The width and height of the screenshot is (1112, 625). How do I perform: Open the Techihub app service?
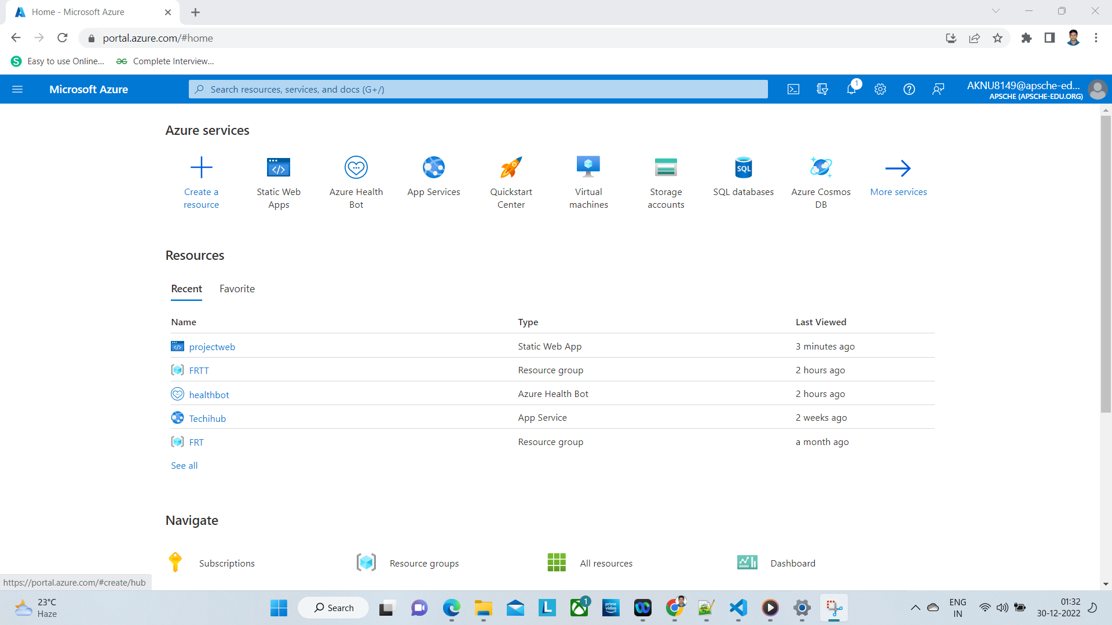point(207,418)
